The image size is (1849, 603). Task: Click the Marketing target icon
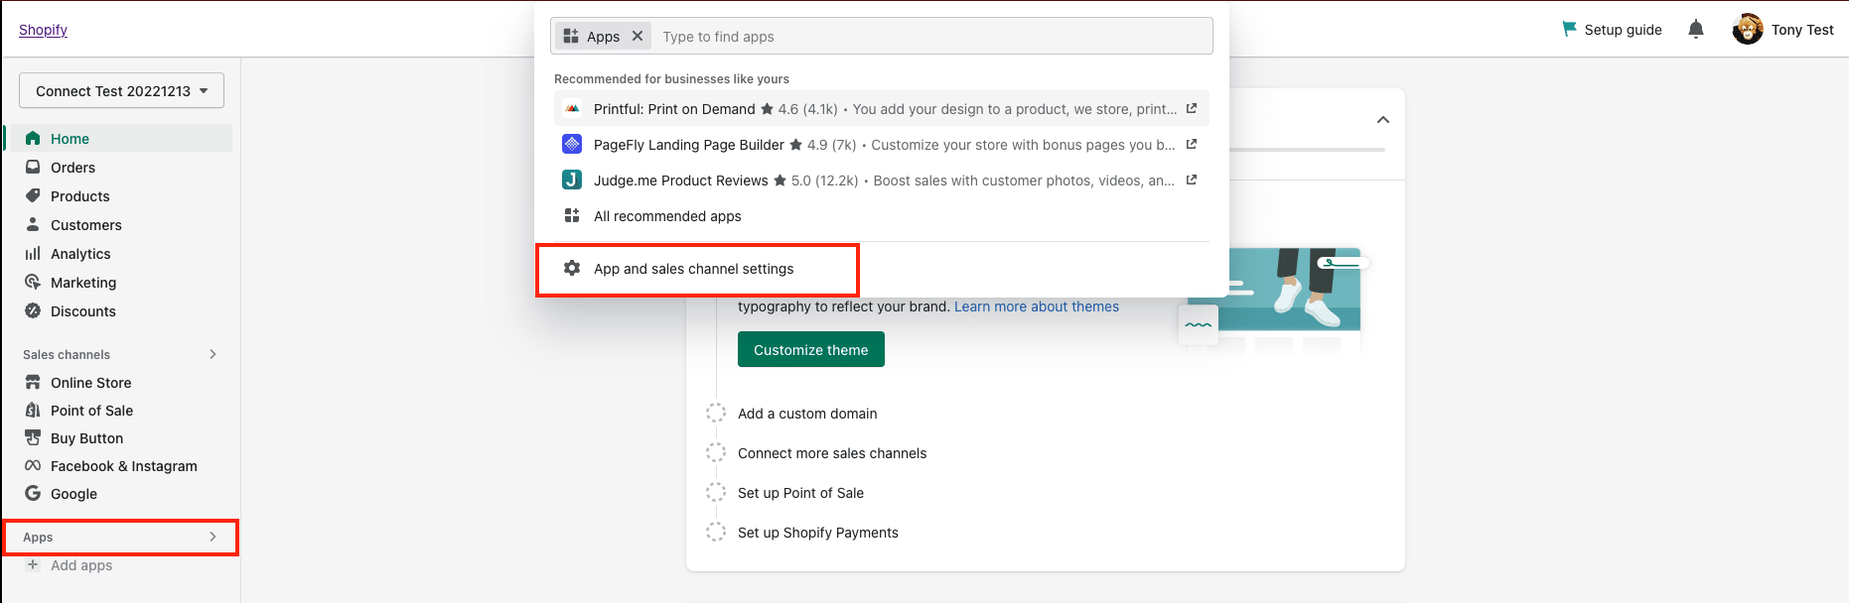[33, 283]
